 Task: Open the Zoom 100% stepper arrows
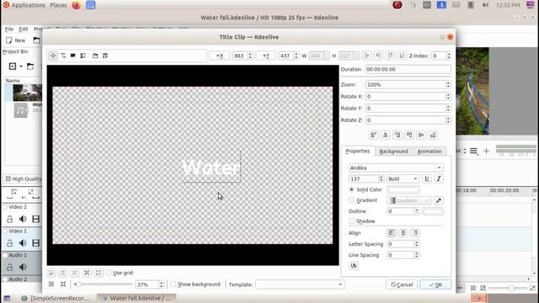click(448, 84)
